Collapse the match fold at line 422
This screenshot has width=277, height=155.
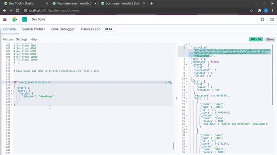[x=12, y=93]
